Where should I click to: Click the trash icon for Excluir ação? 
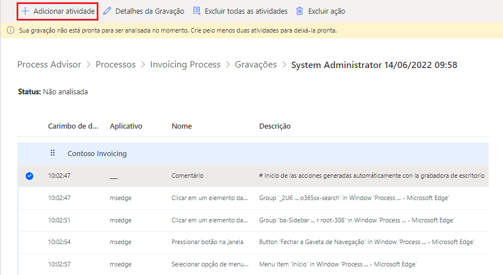coord(300,11)
